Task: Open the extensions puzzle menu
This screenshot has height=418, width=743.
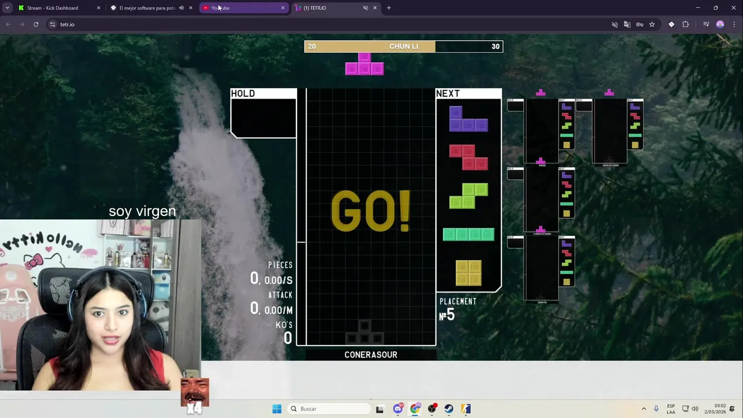Action: pyautogui.click(x=686, y=24)
